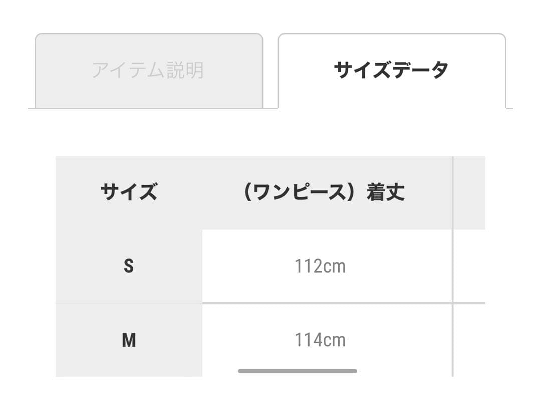Click the （ワンピース）着丈 column header
The image size is (541, 408).
point(325,191)
